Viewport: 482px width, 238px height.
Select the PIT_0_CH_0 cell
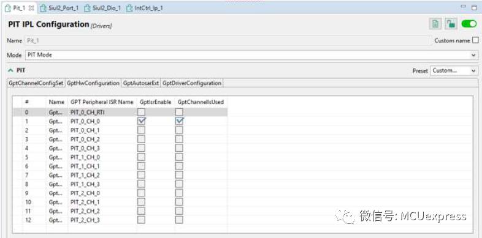(x=85, y=122)
